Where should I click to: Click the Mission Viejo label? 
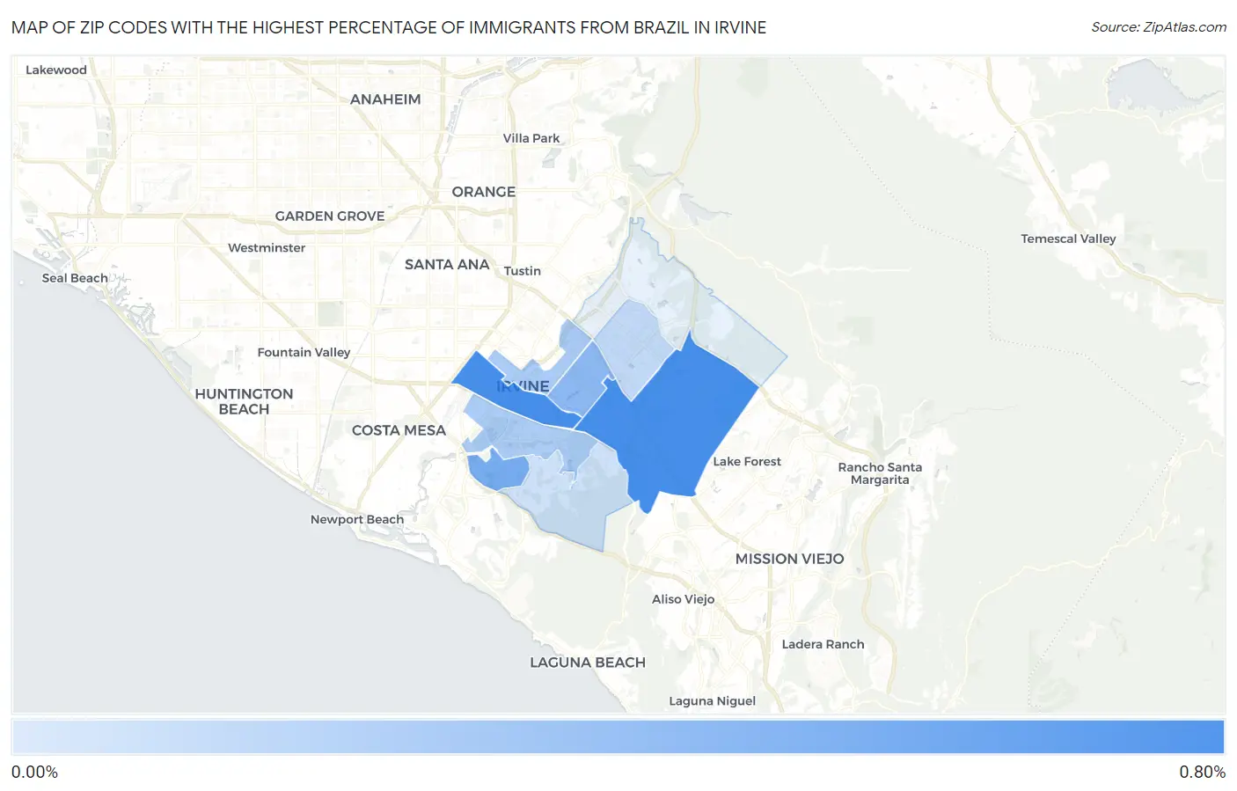point(790,559)
